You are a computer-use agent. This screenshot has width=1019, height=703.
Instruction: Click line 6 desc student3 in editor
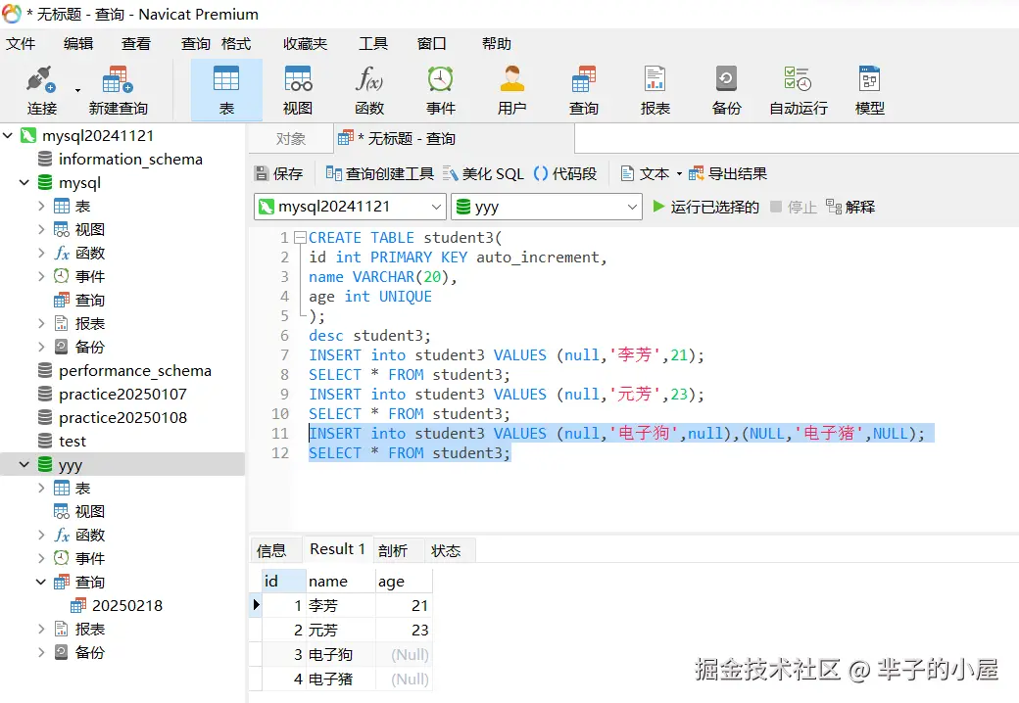click(x=369, y=336)
